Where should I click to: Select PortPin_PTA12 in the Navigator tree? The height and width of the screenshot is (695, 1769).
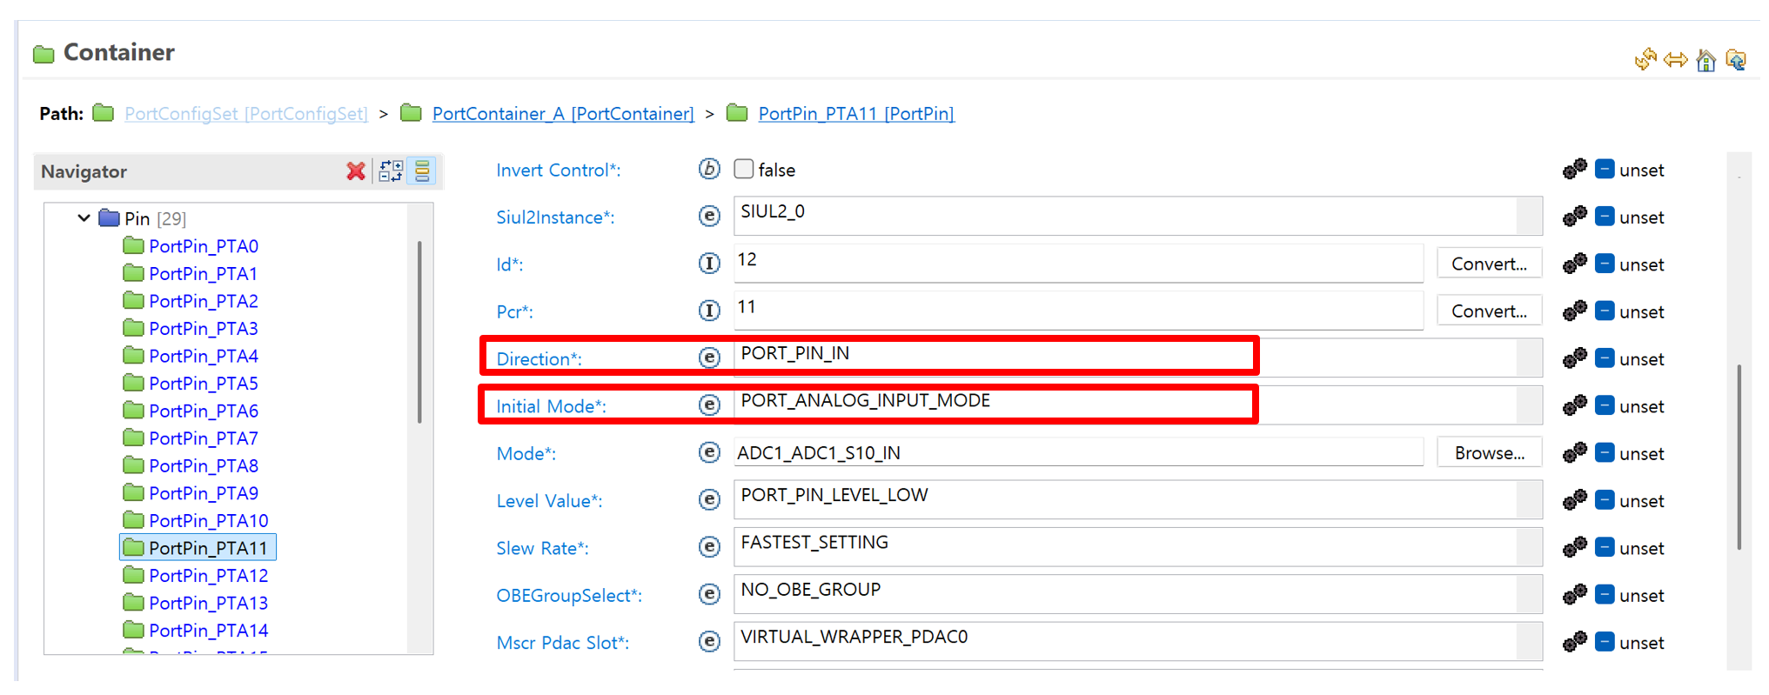[x=208, y=576]
